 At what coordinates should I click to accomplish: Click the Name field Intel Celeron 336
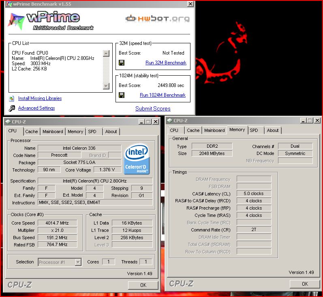79,148
